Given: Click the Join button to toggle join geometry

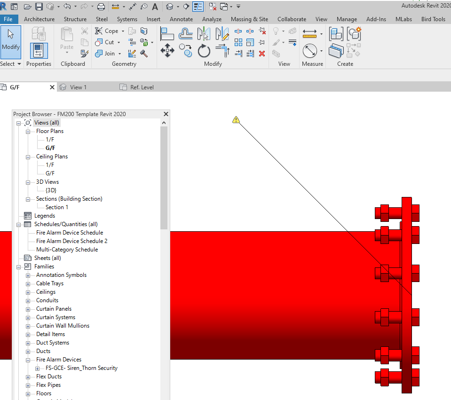Looking at the screenshot, I should 107,53.
